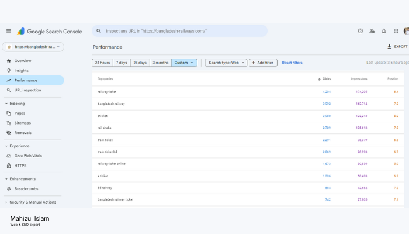Click Add filter button
409x234 pixels.
[263, 63]
